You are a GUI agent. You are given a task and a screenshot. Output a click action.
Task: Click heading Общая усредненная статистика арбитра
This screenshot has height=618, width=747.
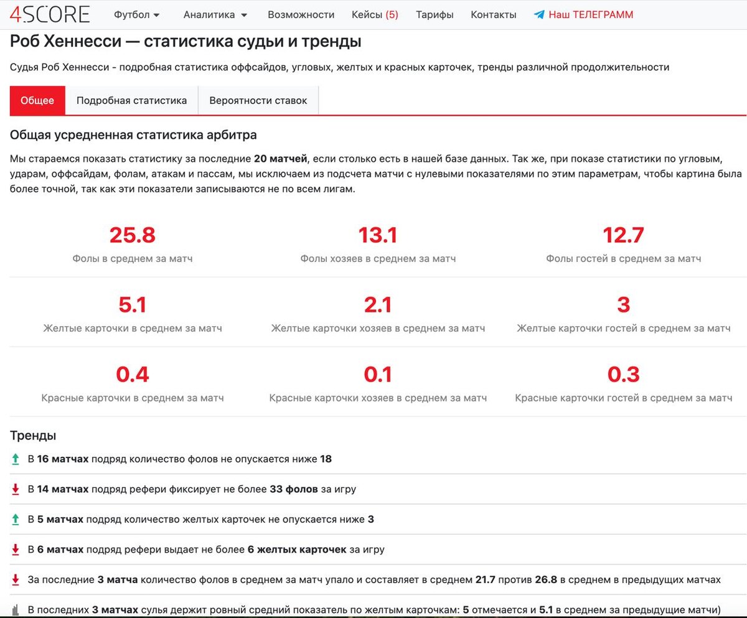(x=133, y=135)
